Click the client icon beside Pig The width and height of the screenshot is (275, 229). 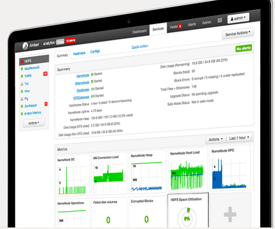(x=22, y=99)
